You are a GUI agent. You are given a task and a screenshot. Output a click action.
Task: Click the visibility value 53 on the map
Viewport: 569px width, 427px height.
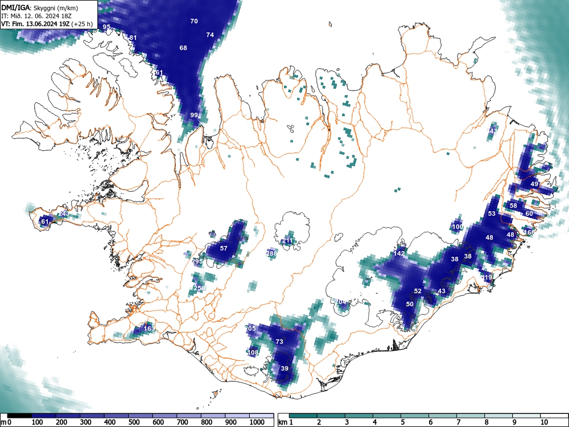tap(492, 213)
